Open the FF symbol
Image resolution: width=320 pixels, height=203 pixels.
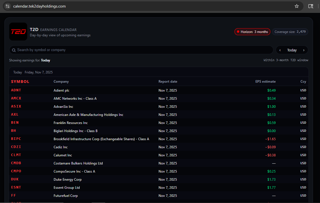(x=13, y=195)
